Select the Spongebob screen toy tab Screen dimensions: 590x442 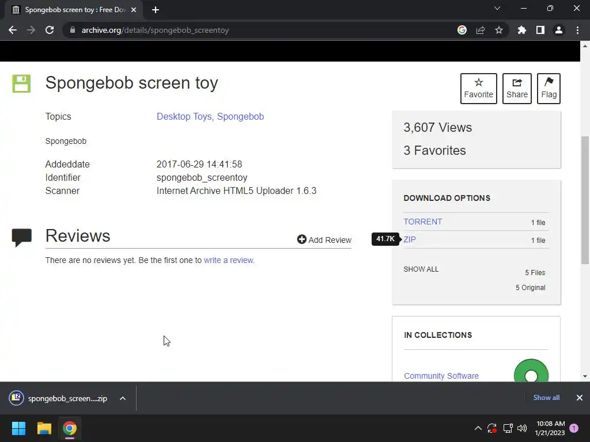(73, 10)
